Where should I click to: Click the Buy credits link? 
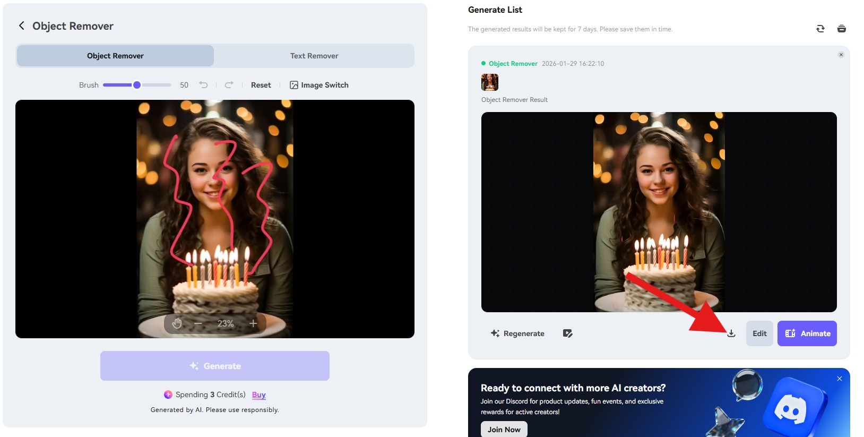(x=258, y=395)
